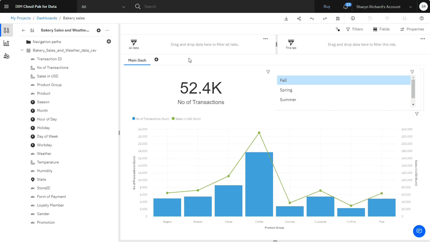Select the Product Group field
This screenshot has height=242, width=430.
49,85
